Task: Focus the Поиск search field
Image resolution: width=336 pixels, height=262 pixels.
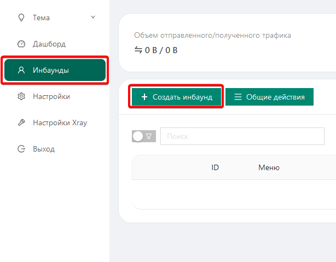Action: pos(242,136)
